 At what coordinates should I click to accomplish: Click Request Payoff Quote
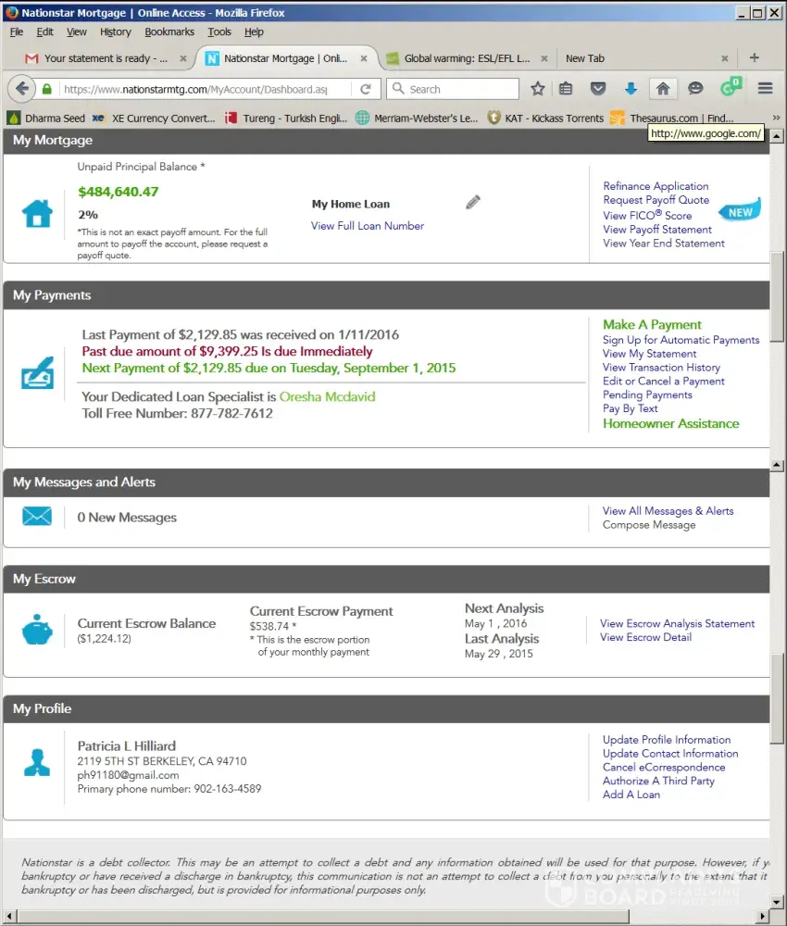[656, 200]
